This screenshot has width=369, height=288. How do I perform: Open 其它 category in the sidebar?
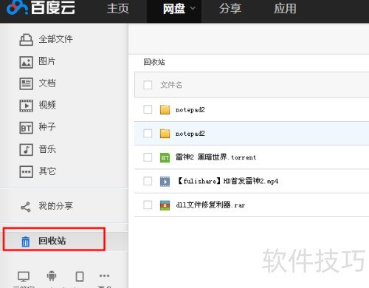[47, 171]
